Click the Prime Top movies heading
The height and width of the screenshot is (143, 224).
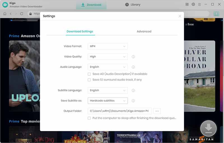25,121
